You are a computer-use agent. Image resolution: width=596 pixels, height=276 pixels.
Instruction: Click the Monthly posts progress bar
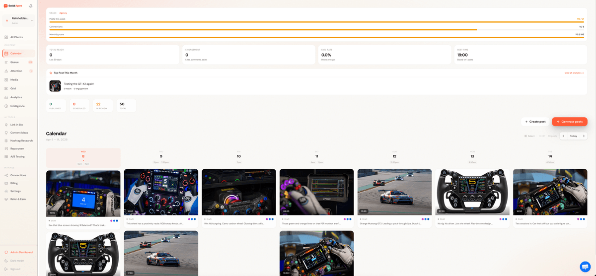pyautogui.click(x=316, y=37)
